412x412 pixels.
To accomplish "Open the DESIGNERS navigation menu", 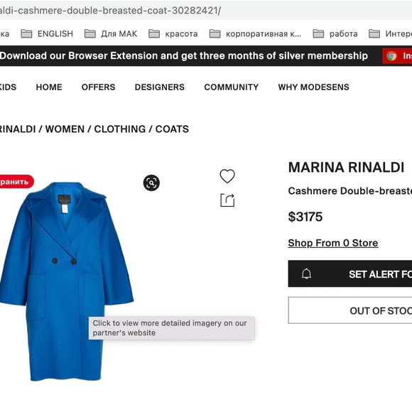I will (160, 87).
